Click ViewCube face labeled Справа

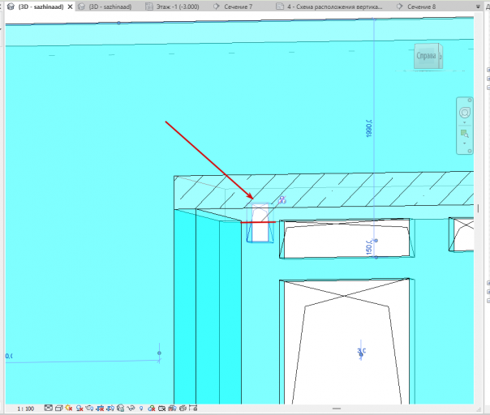coord(426,56)
